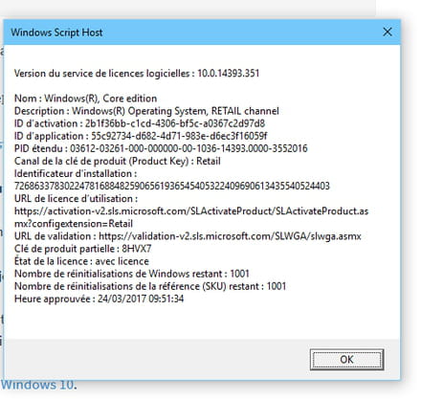Click the URL de validation line
The height and width of the screenshot is (399, 421).
click(188, 236)
